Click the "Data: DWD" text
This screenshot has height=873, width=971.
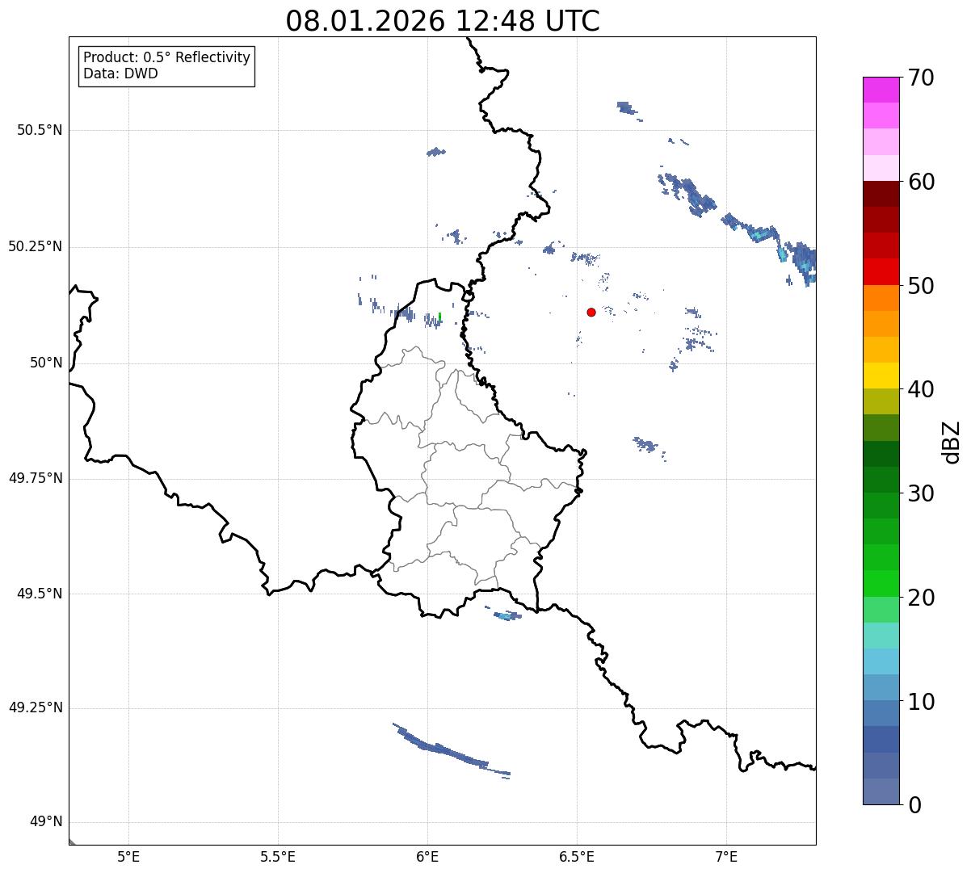click(120, 74)
